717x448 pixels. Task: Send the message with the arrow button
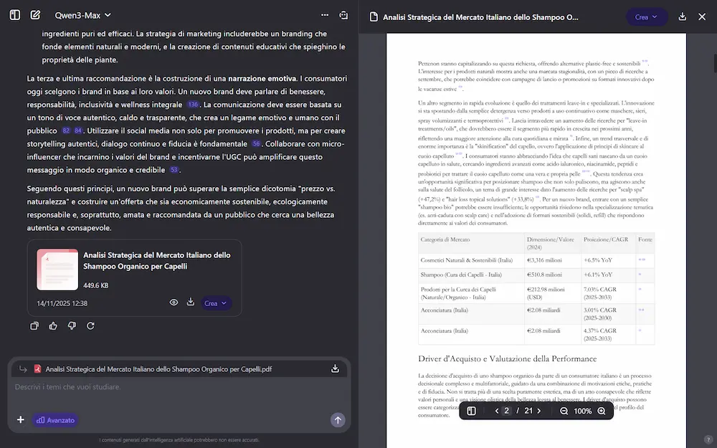point(338,420)
